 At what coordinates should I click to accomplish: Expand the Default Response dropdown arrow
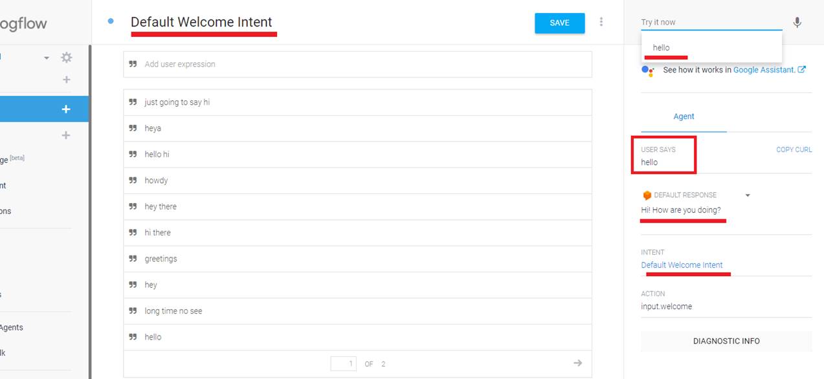point(748,195)
